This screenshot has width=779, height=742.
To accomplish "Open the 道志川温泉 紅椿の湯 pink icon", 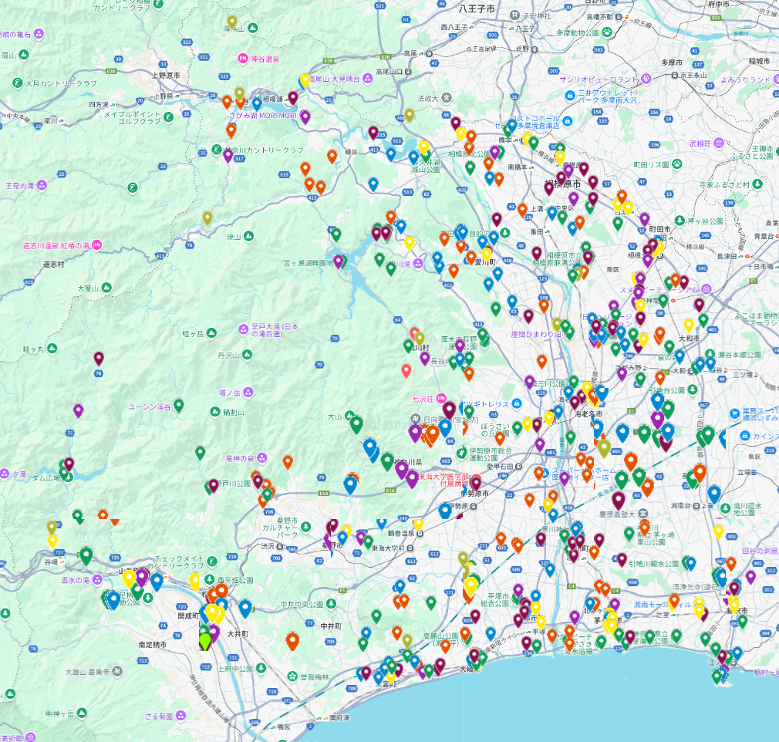I will click(x=96, y=245).
